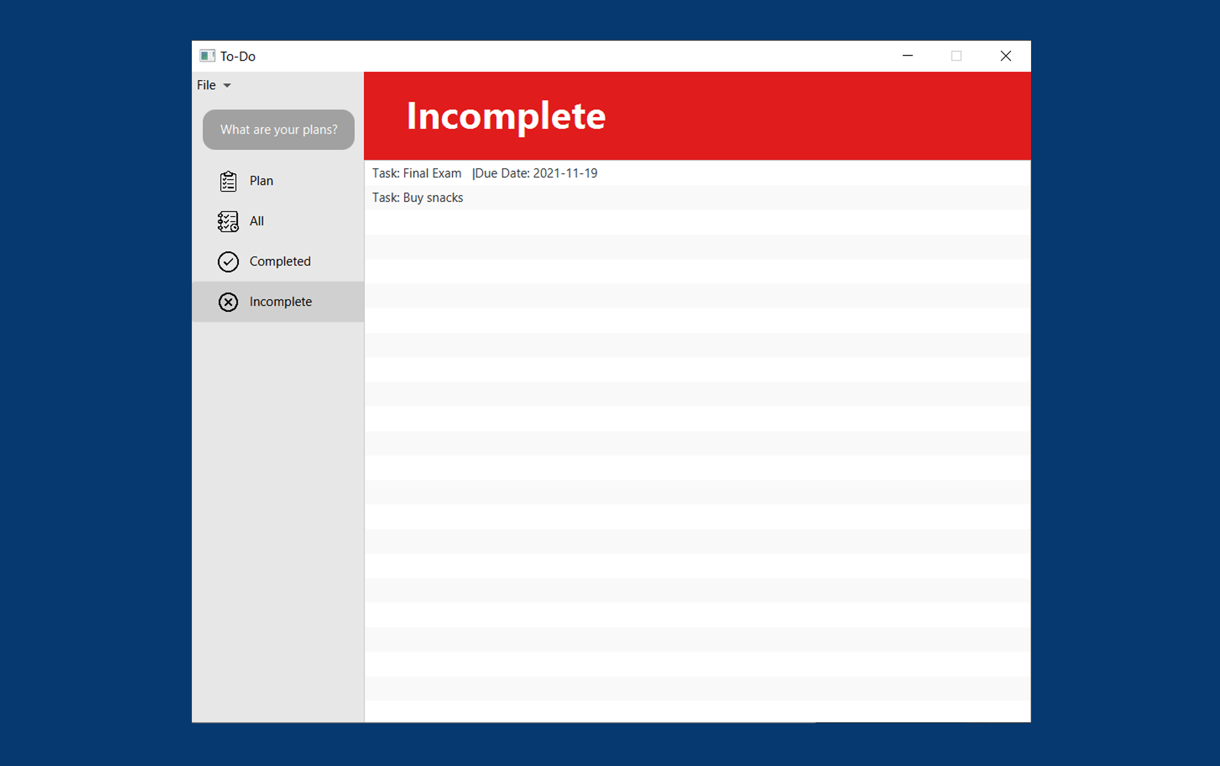Viewport: 1220px width, 766px height.
Task: Click the 'What are your plans?' input field
Action: coord(279,130)
